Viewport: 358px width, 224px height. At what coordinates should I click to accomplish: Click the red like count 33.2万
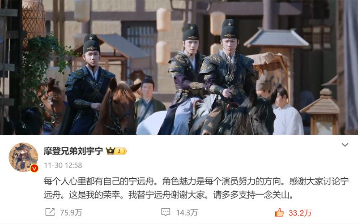pos(300,213)
